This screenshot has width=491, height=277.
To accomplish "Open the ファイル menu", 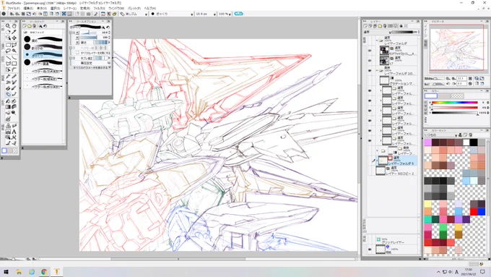I will [x=13, y=8].
